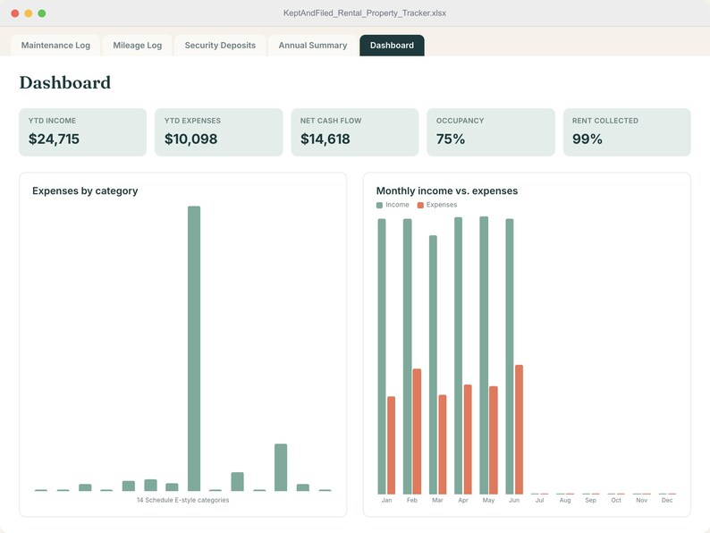
Task: Click the YTD Expenses value $10,098
Action: tap(190, 139)
